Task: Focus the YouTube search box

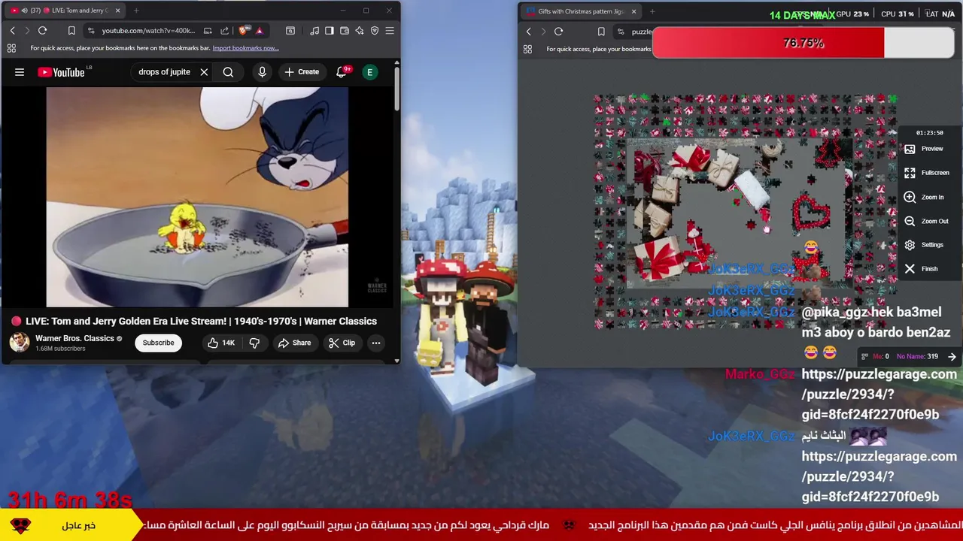Action: point(164,72)
